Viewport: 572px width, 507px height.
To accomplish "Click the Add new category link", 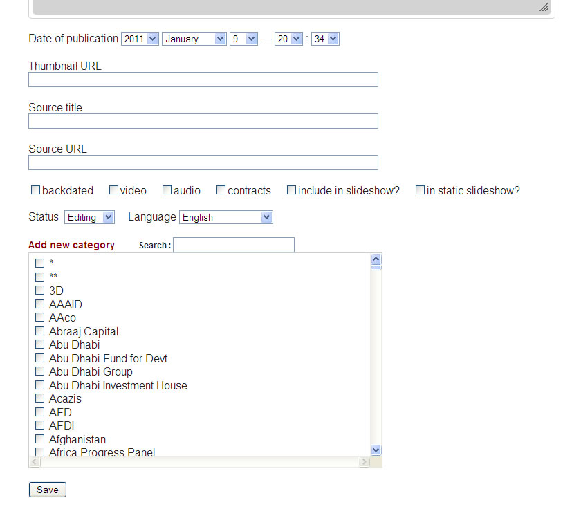I will pyautogui.click(x=71, y=245).
